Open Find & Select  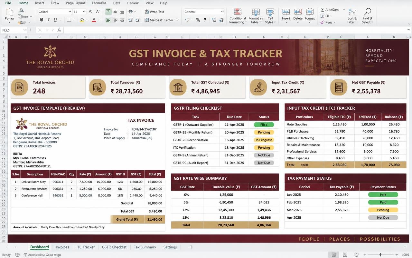click(x=367, y=16)
